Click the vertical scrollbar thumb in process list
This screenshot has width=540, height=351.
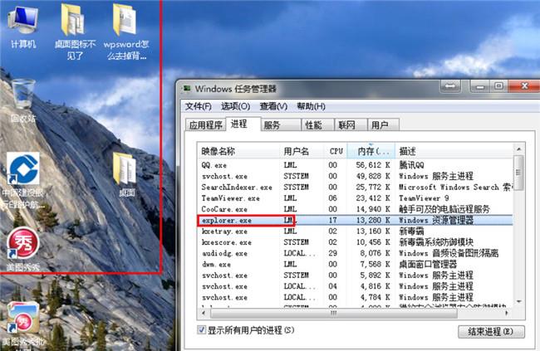pos(518,173)
